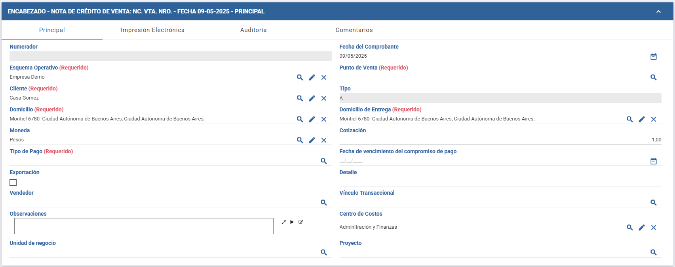
Task: Search for a Cliente record
Action: [x=300, y=98]
